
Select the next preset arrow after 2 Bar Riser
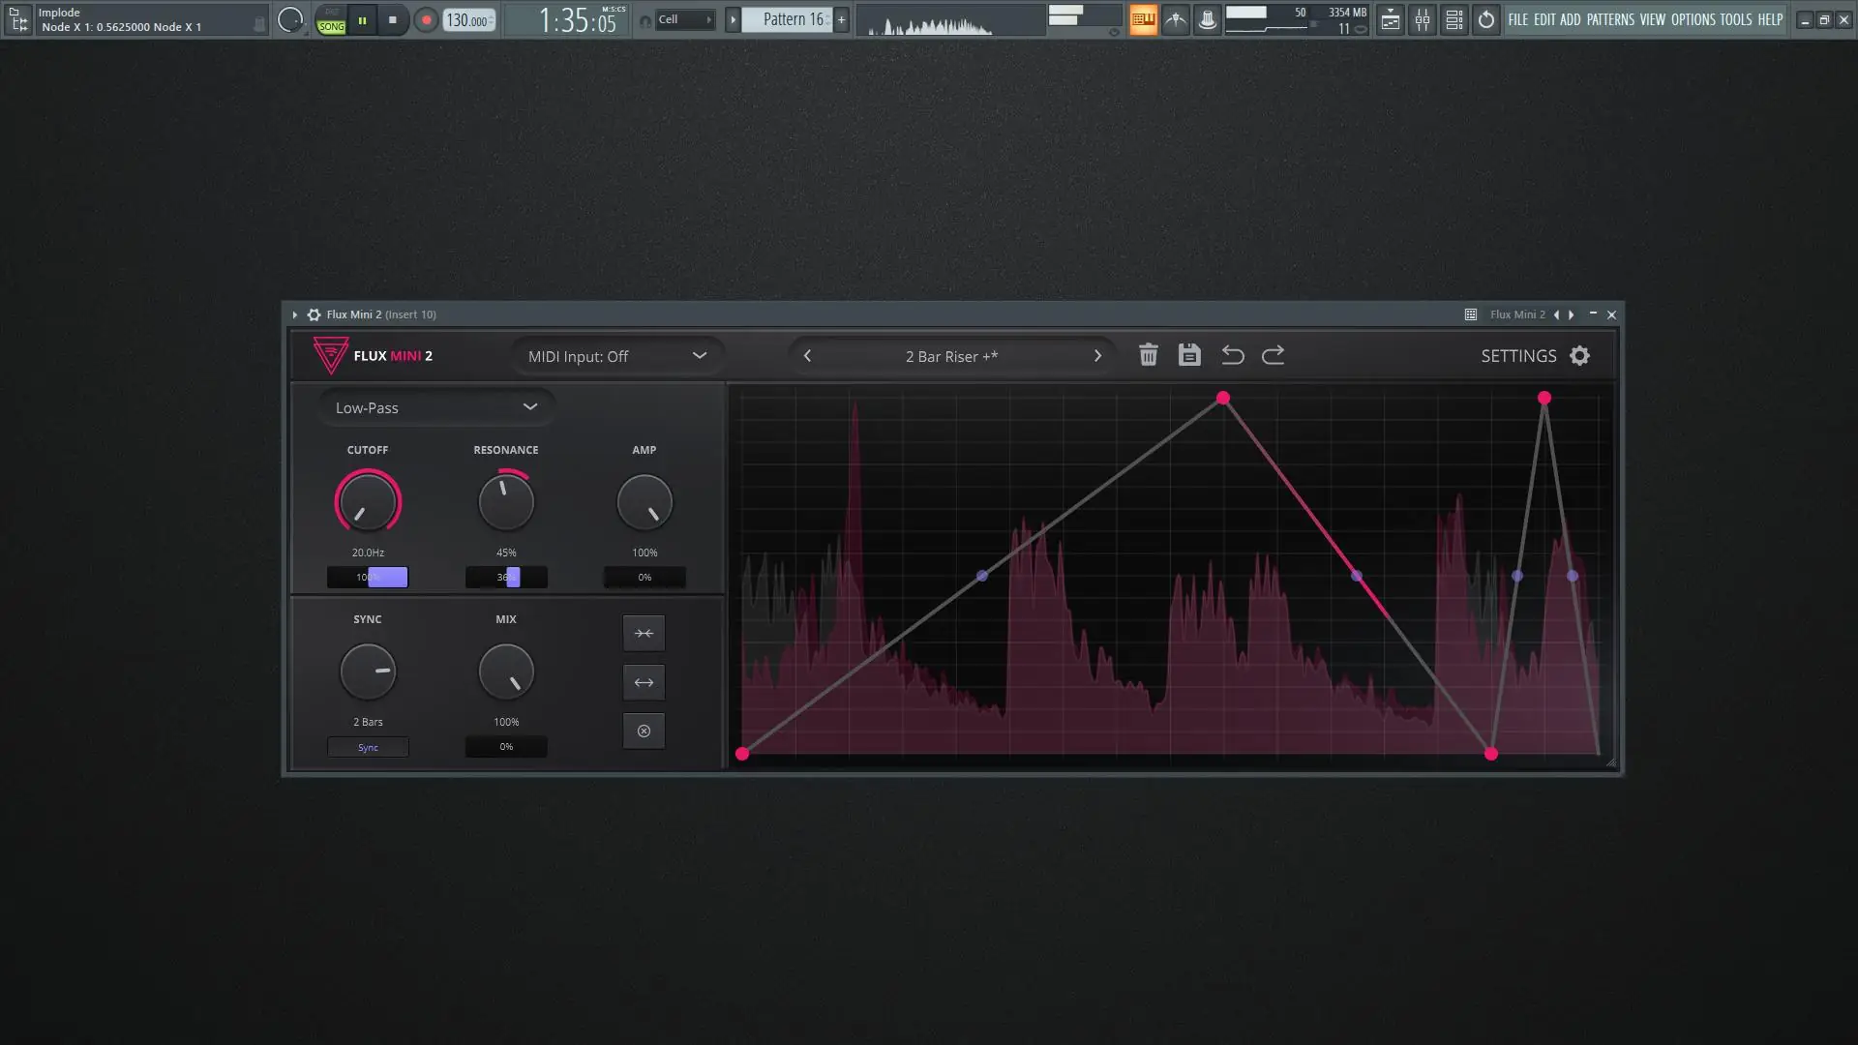pos(1098,355)
